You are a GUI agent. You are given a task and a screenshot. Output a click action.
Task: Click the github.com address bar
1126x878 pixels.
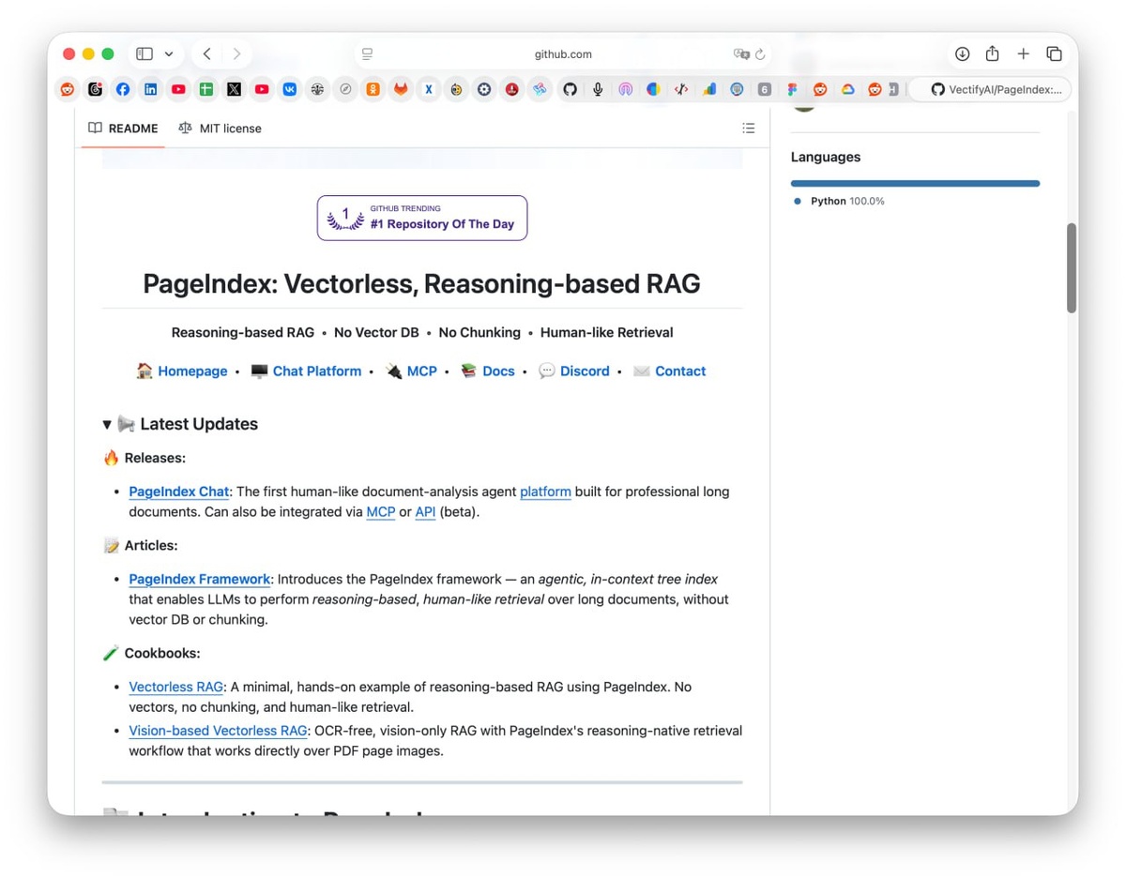click(563, 54)
